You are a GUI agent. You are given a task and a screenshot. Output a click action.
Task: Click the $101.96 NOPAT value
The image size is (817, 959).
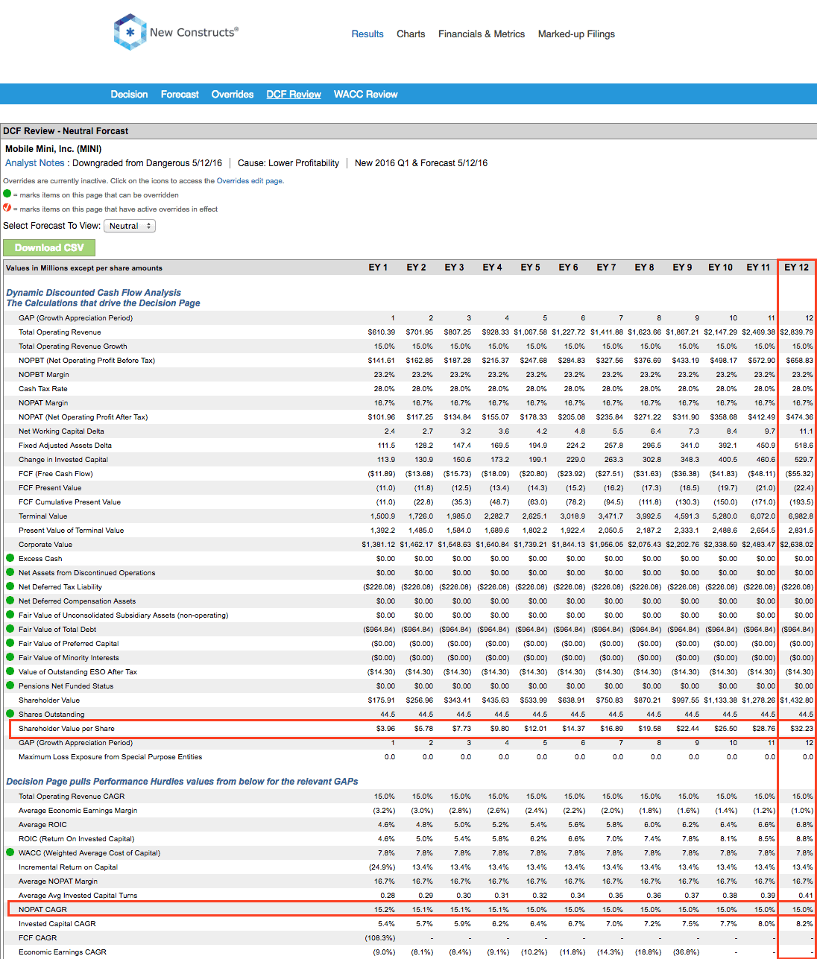381,417
